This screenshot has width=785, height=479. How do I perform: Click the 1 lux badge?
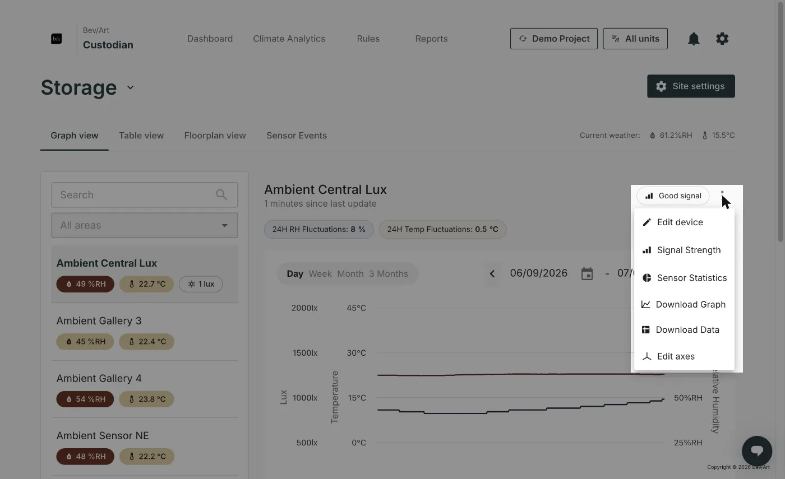201,284
